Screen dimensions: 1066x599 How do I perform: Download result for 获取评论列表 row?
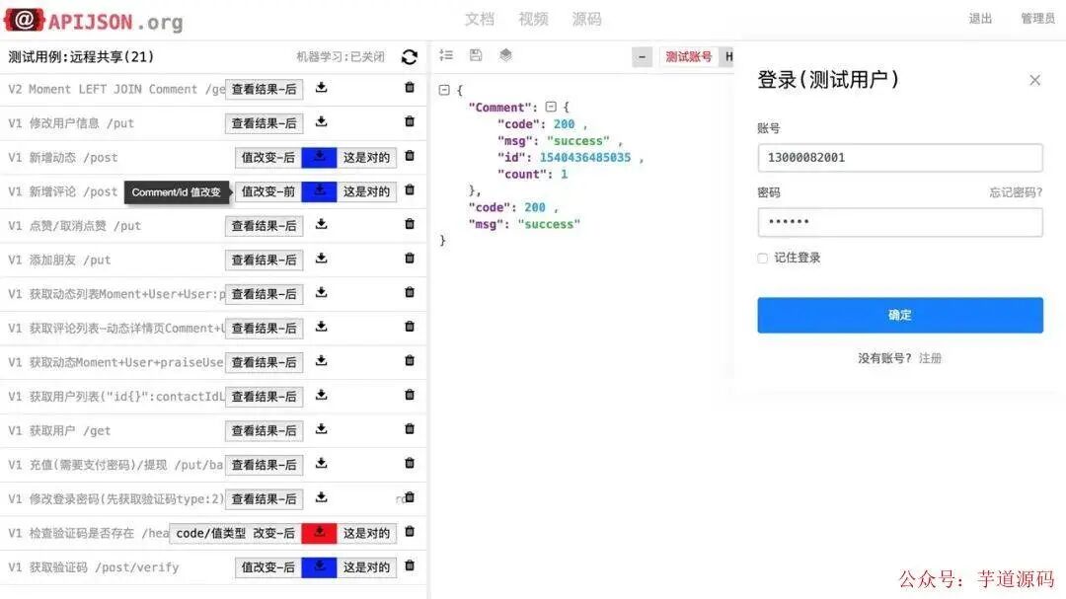[x=322, y=327]
